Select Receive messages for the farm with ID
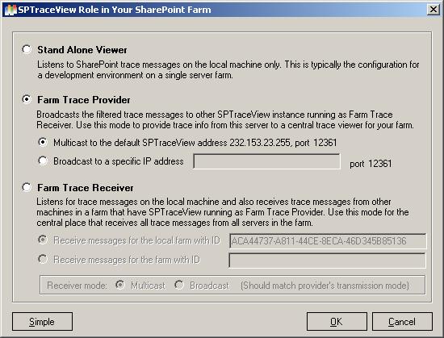Screen dimensions: 444x338 point(43,259)
